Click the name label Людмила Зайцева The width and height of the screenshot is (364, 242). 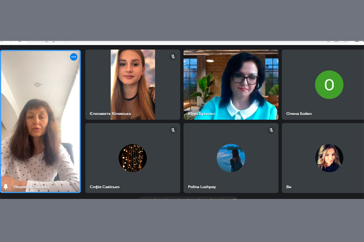point(31,187)
